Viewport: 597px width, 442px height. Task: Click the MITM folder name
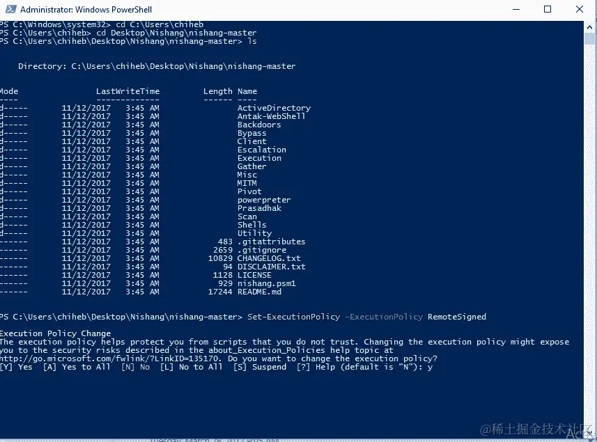pos(247,183)
